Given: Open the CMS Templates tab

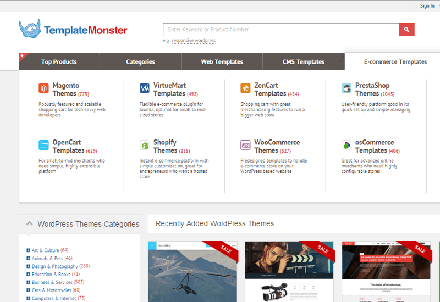Looking at the screenshot, I should (x=304, y=61).
